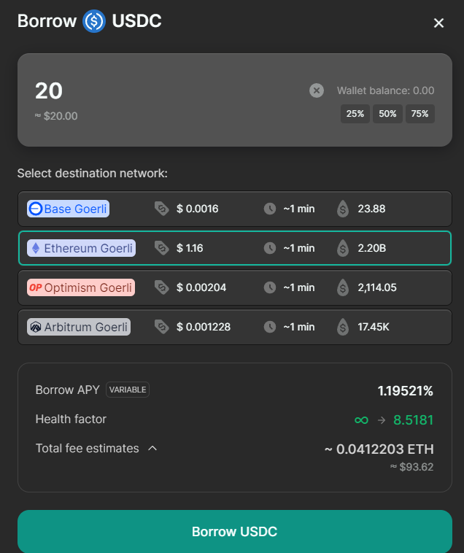Click the Borrow USDC button
464x553 pixels.
click(x=235, y=532)
